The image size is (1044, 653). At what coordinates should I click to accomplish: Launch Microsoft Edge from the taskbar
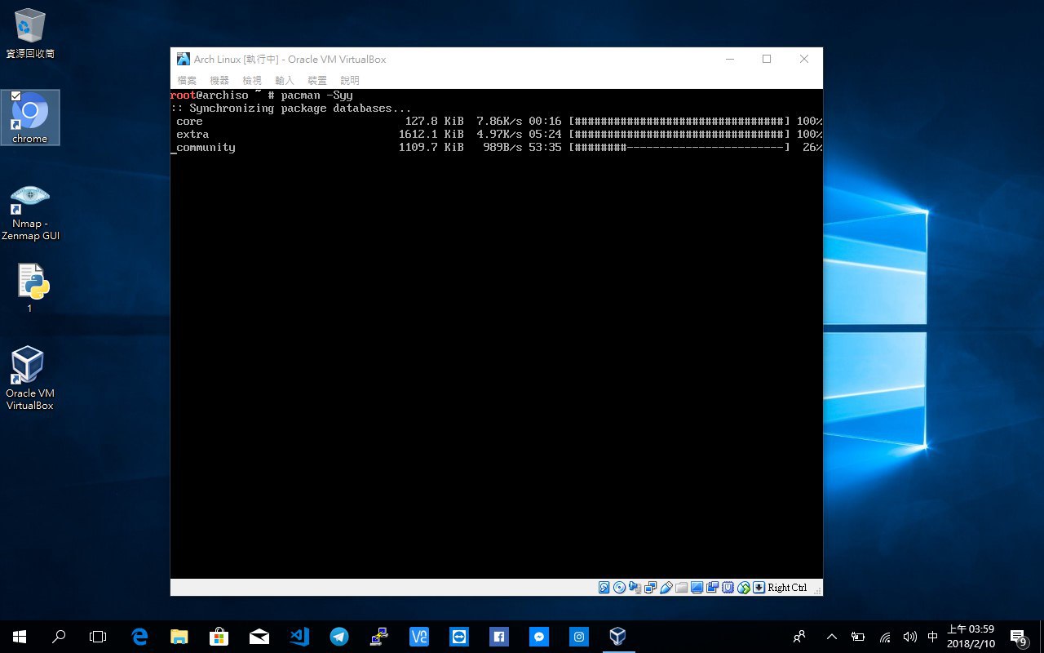[139, 637]
